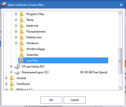Click the vertical scrollbar thumb
Screen dimensions: 126x107
point(120,61)
